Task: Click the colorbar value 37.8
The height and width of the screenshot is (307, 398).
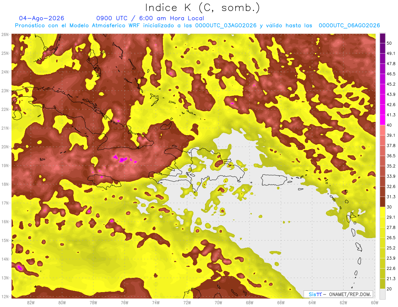Action: coord(391,145)
